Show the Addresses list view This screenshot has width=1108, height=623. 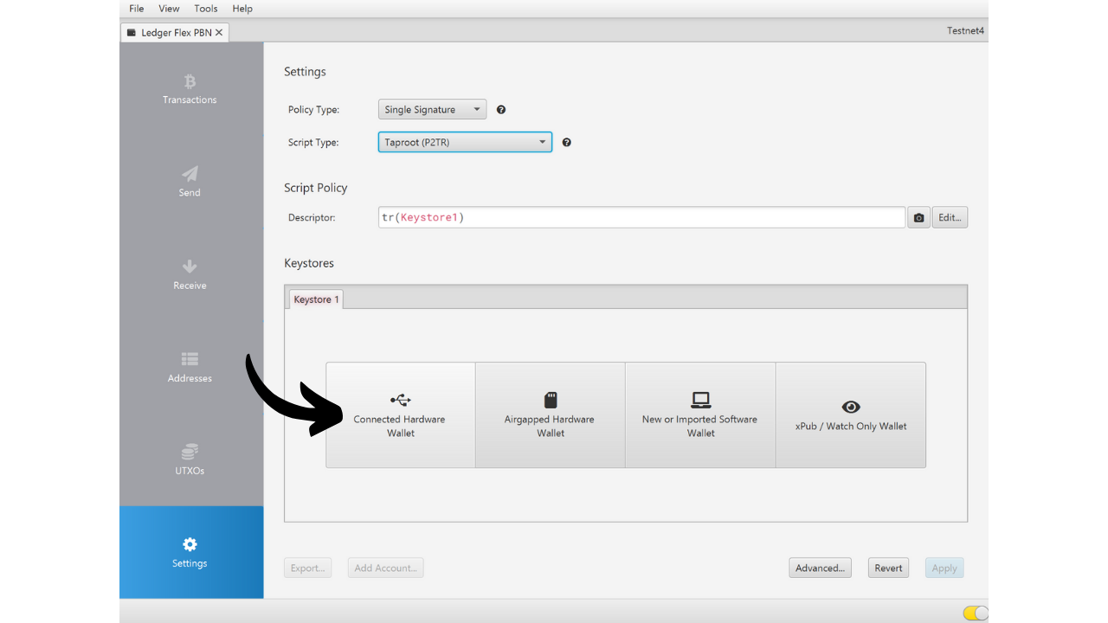point(190,367)
